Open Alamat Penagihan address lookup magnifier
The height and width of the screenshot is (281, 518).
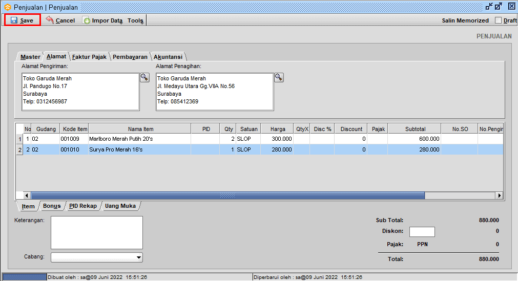[279, 77]
